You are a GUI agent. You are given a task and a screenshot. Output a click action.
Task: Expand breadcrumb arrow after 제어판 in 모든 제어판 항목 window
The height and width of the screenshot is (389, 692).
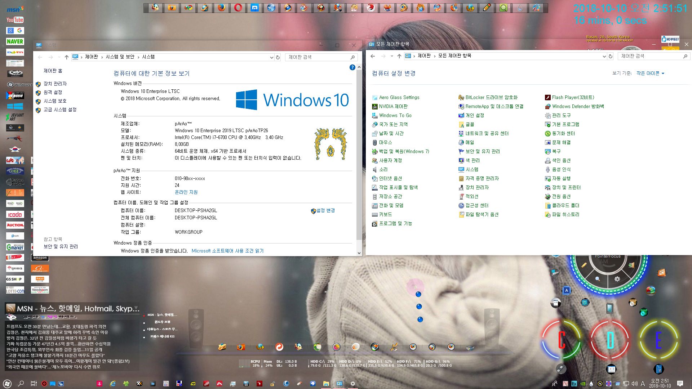(435, 56)
